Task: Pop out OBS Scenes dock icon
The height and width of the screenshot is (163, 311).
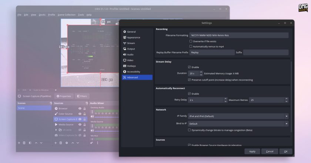Action: [x=51, y=103]
